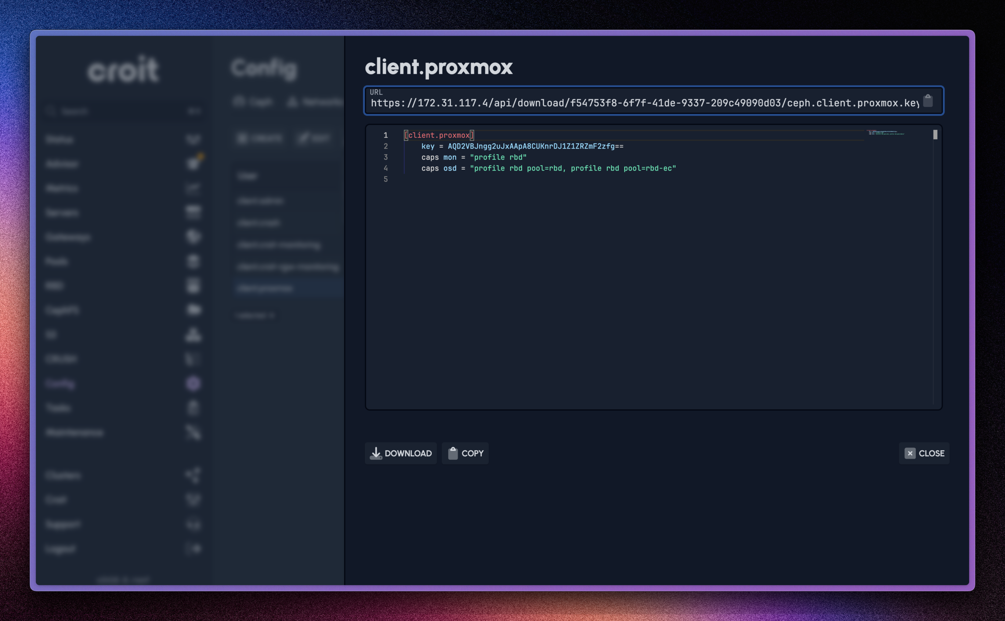Open the blurred Advisor sidebar icon

193,164
